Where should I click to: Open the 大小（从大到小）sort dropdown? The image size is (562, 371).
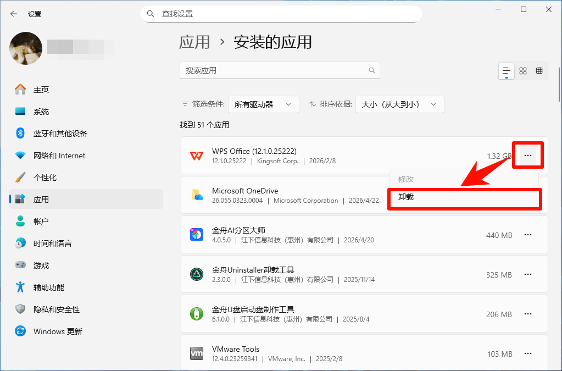[399, 104]
